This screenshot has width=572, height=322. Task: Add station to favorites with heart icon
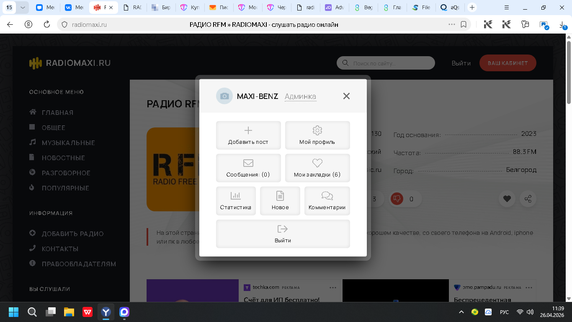pos(507,199)
